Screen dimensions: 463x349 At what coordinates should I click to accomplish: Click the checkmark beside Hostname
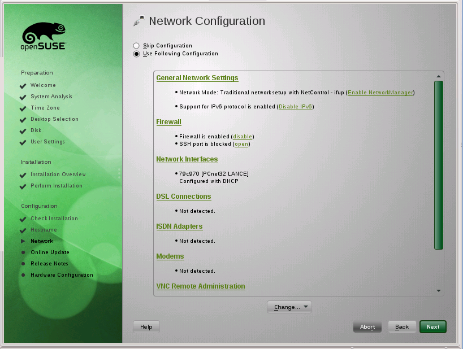click(23, 230)
